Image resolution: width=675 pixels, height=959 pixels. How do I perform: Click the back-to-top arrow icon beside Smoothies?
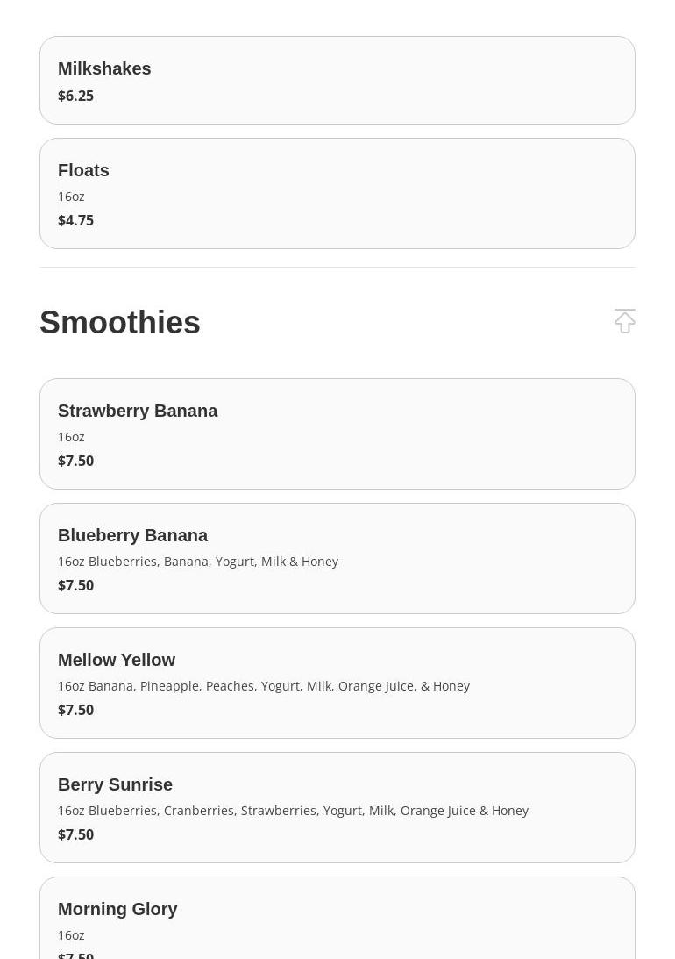624,321
